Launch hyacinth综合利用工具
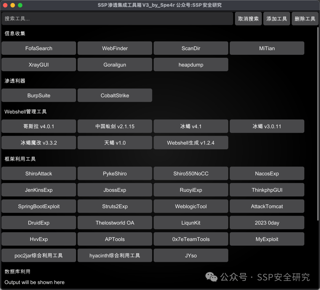The height and width of the screenshot is (290, 320). 115,255
